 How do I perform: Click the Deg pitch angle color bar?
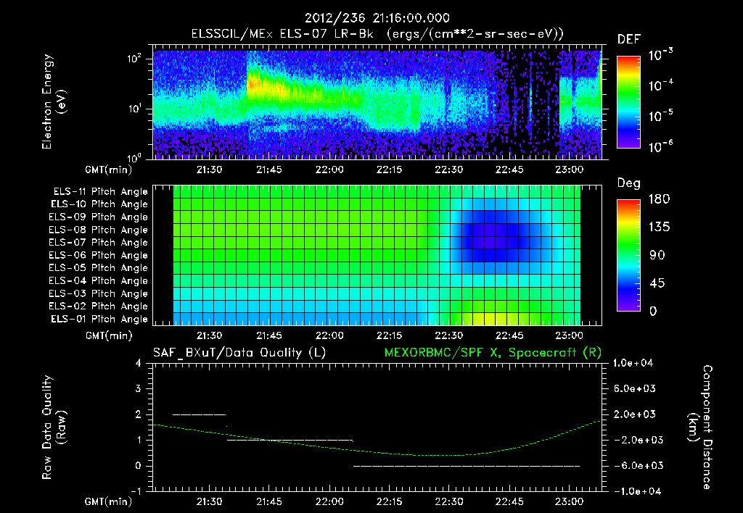coord(628,255)
